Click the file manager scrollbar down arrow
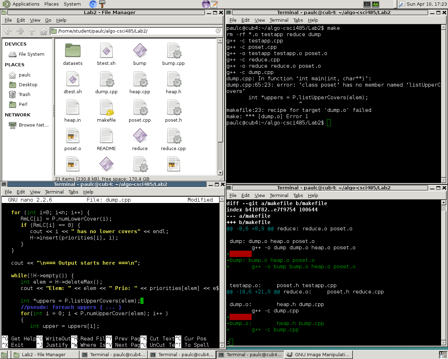 click(x=220, y=172)
